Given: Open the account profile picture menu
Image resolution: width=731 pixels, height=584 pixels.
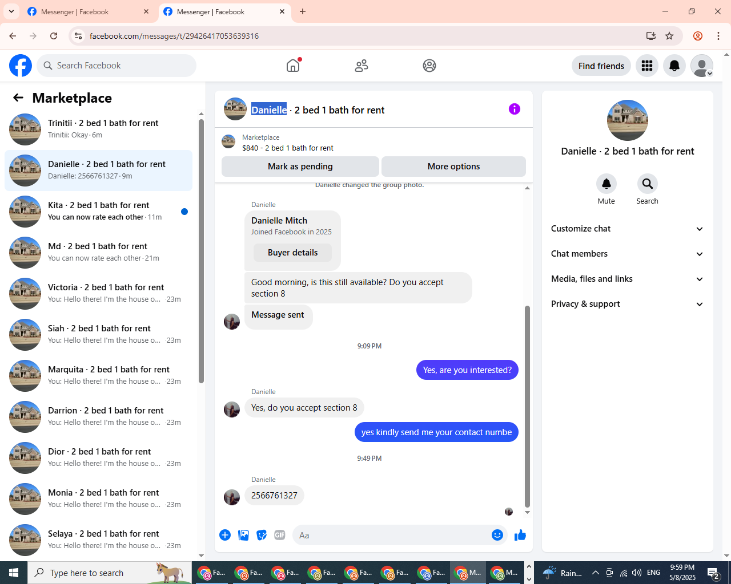Looking at the screenshot, I should pos(702,66).
